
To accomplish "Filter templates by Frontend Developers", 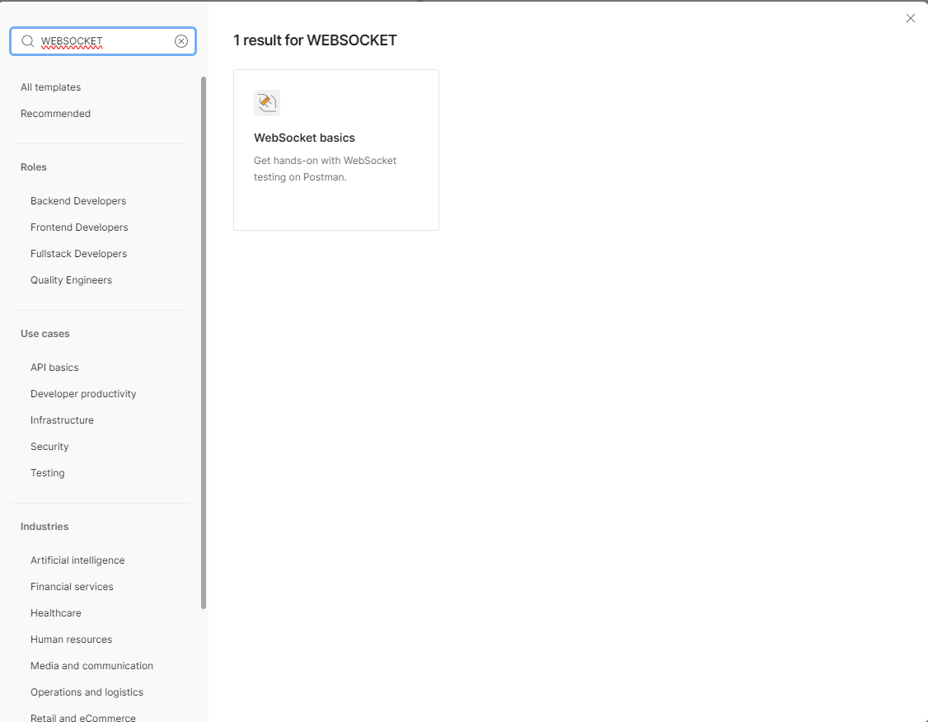I will (79, 227).
